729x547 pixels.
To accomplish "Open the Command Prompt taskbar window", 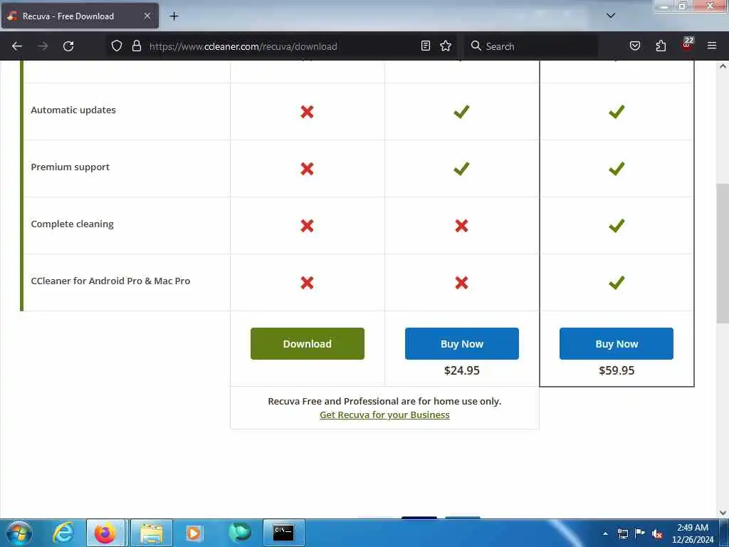I will [x=283, y=533].
